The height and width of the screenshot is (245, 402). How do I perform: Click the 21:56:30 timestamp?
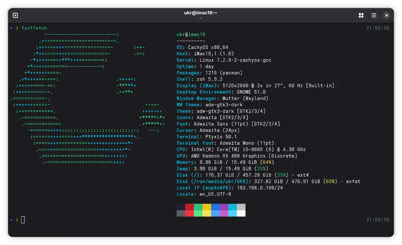[378, 28]
